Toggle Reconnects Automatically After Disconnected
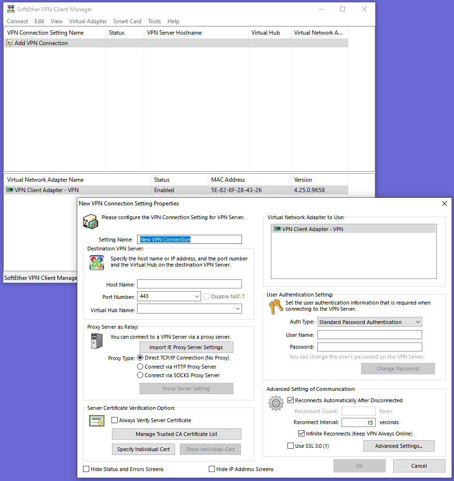 (290, 400)
